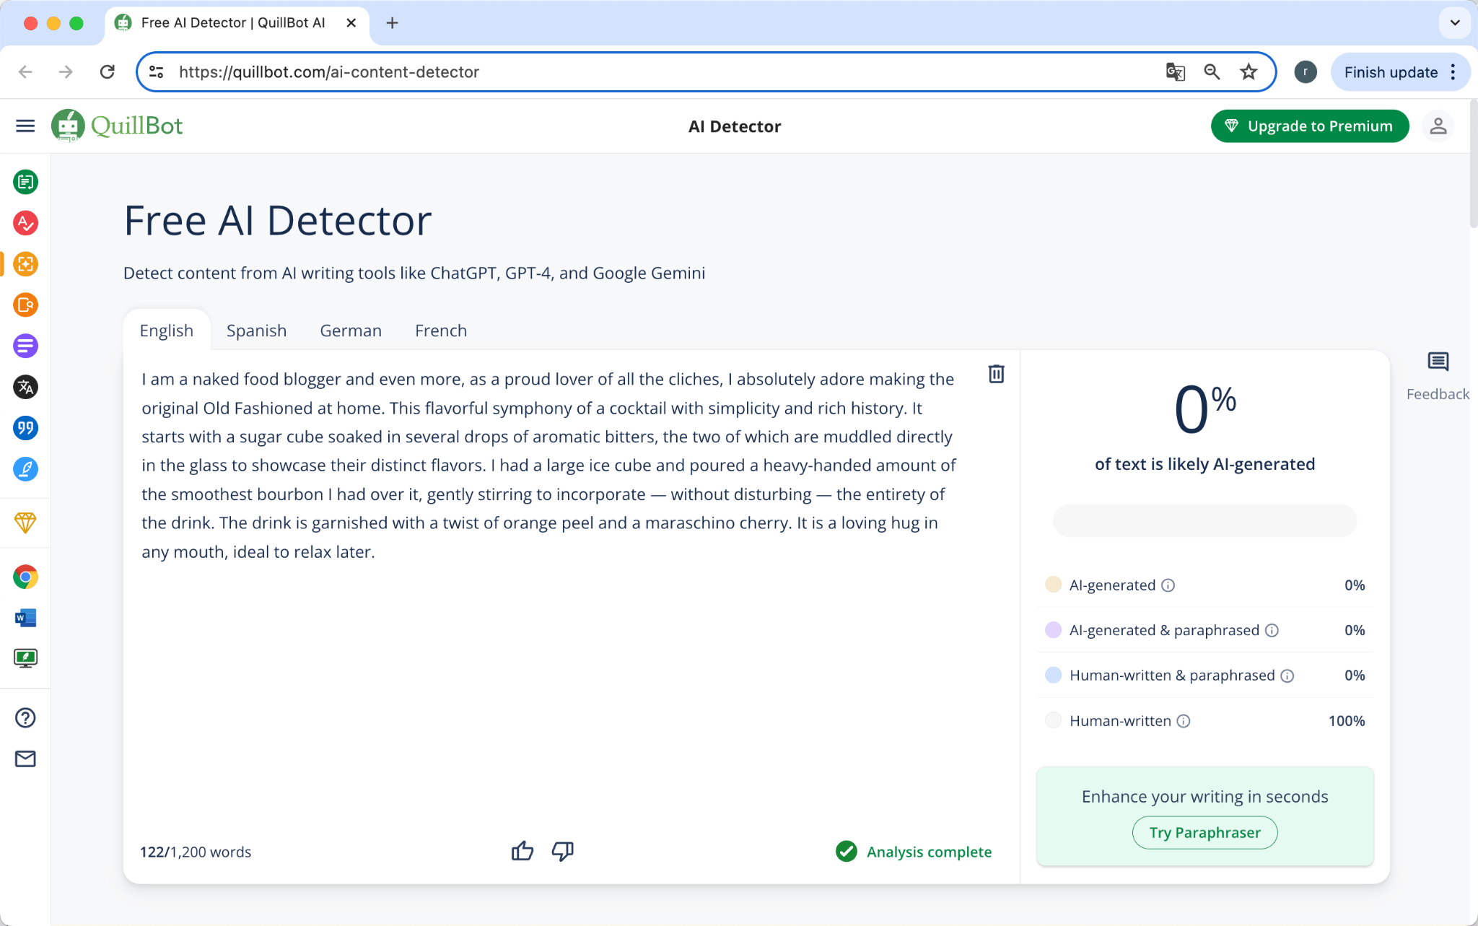
Task: Open the Plagiarism Checker sidebar icon
Action: [25, 305]
